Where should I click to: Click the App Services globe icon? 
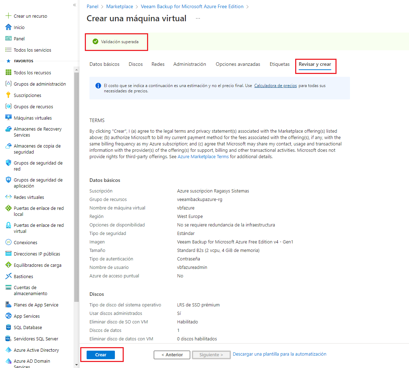coord(8,316)
